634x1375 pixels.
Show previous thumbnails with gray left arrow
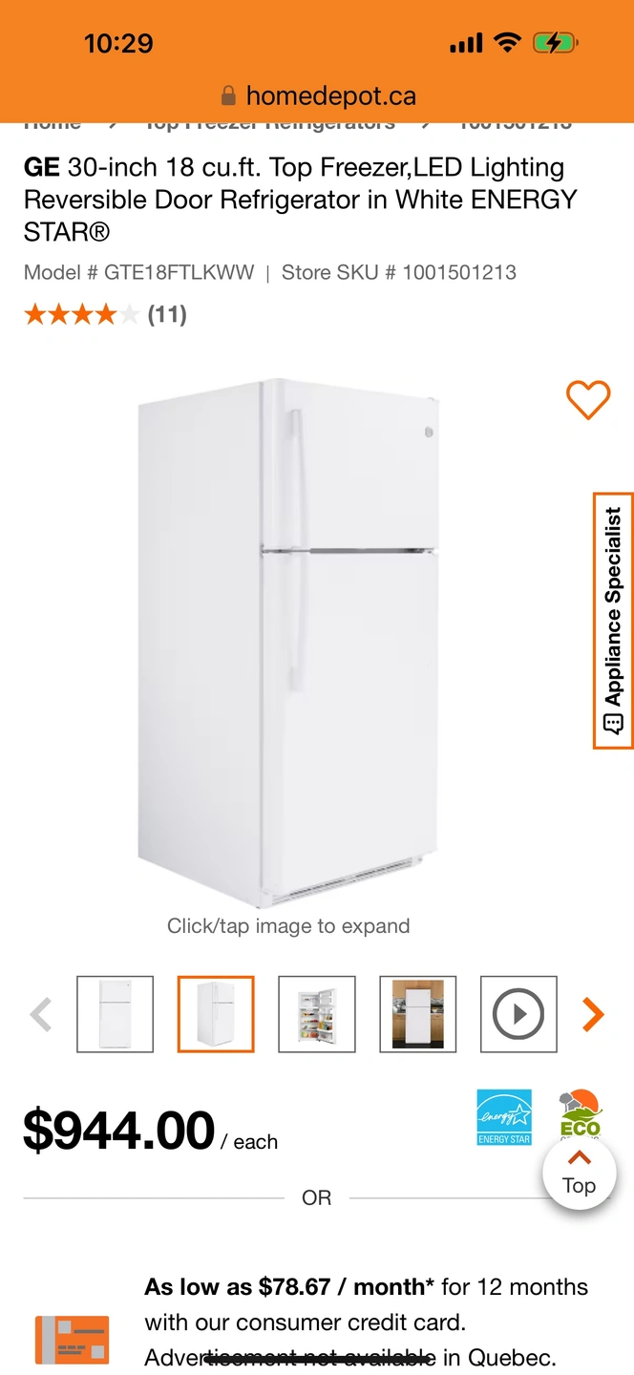pyautogui.click(x=41, y=1014)
